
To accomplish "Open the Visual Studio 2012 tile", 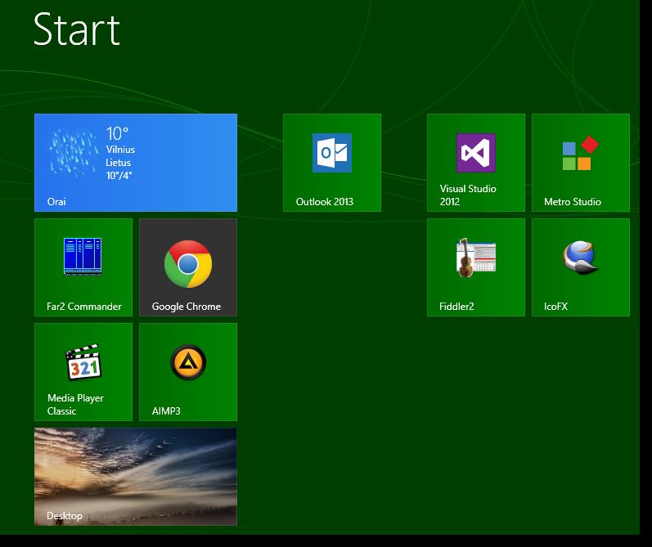I will 475,163.
